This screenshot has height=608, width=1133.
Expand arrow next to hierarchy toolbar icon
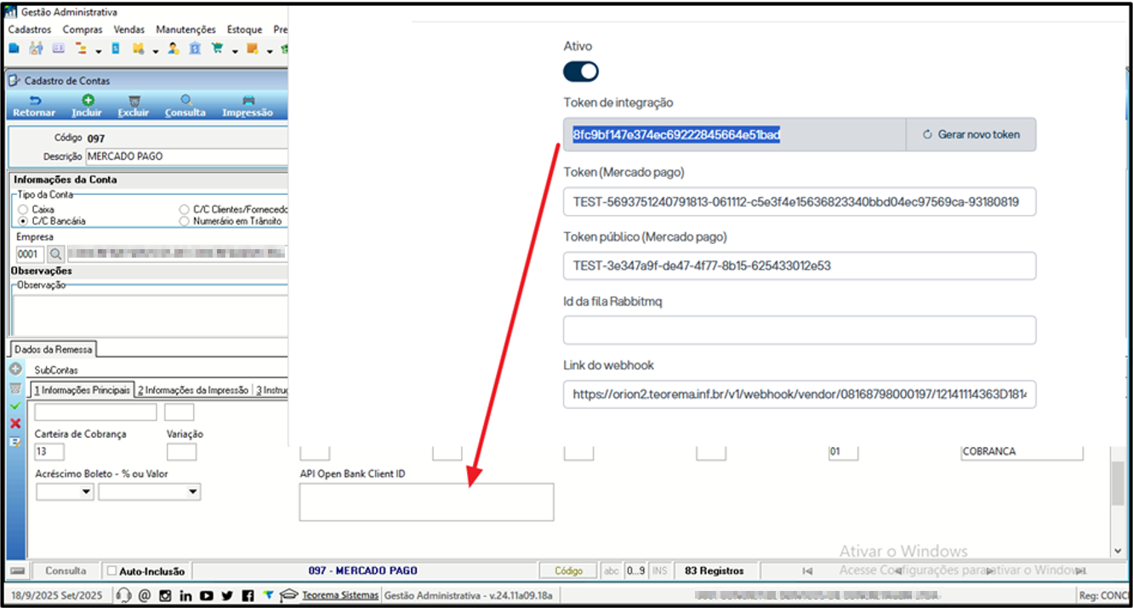(x=99, y=51)
